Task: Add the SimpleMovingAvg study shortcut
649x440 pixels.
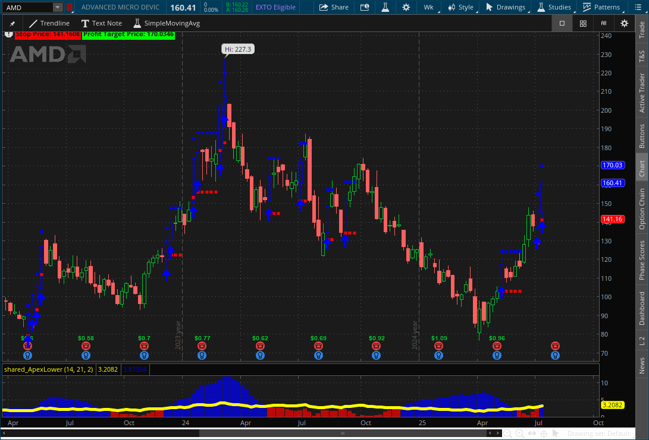Action: point(167,23)
